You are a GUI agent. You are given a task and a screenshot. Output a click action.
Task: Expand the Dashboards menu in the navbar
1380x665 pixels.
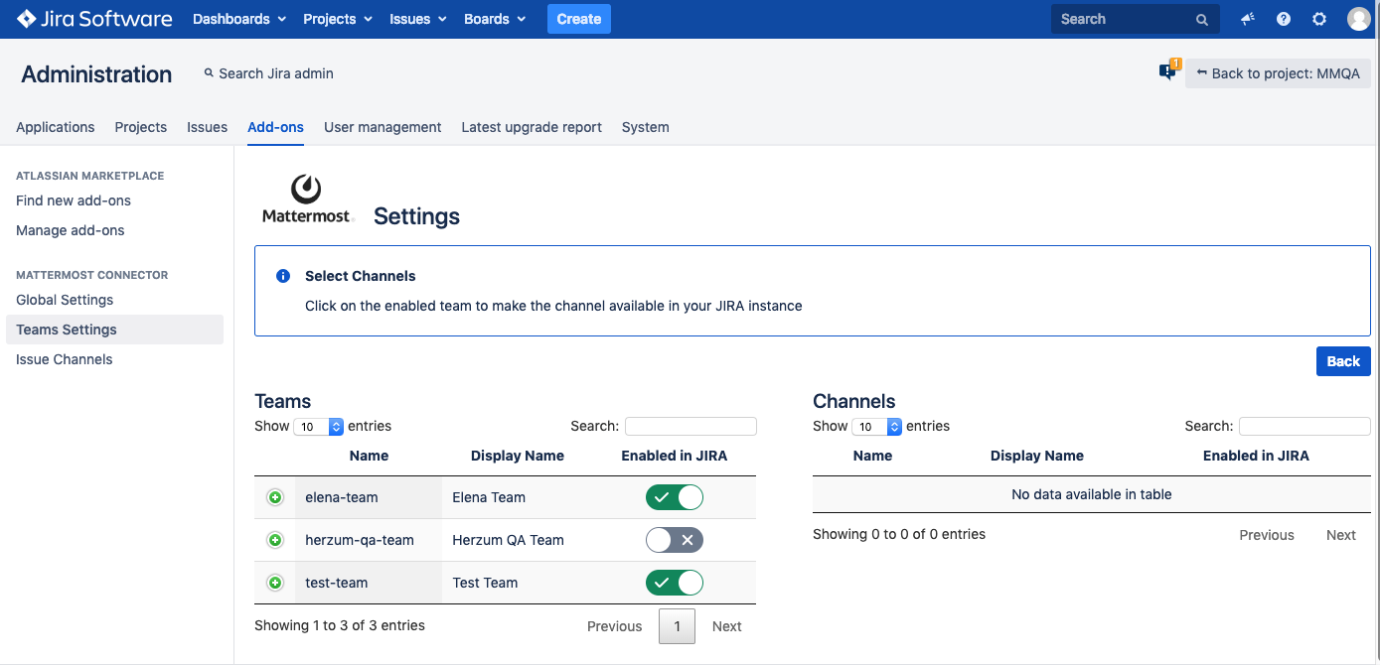(x=239, y=19)
